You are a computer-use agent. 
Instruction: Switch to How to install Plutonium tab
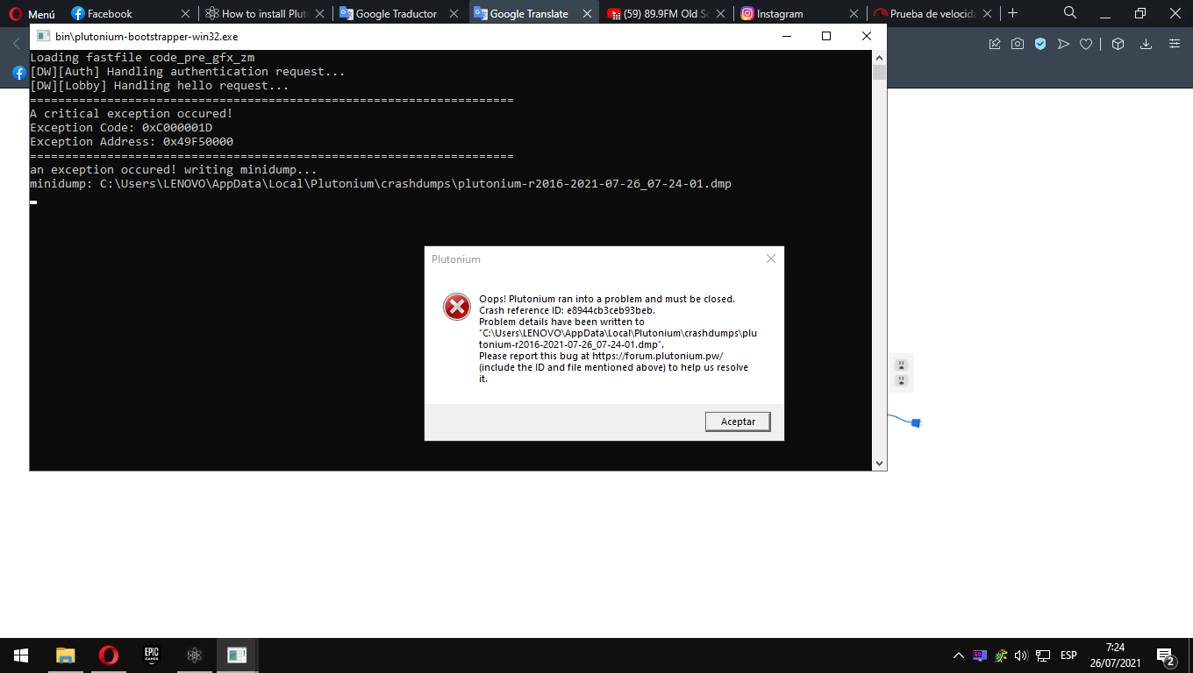tap(263, 14)
